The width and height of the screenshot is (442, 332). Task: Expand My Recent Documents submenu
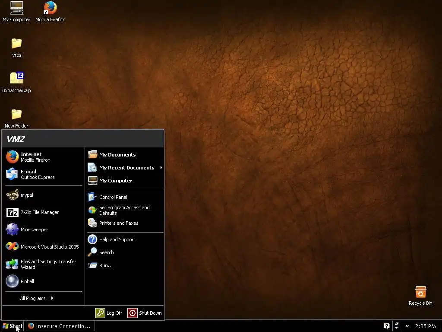[125, 168]
